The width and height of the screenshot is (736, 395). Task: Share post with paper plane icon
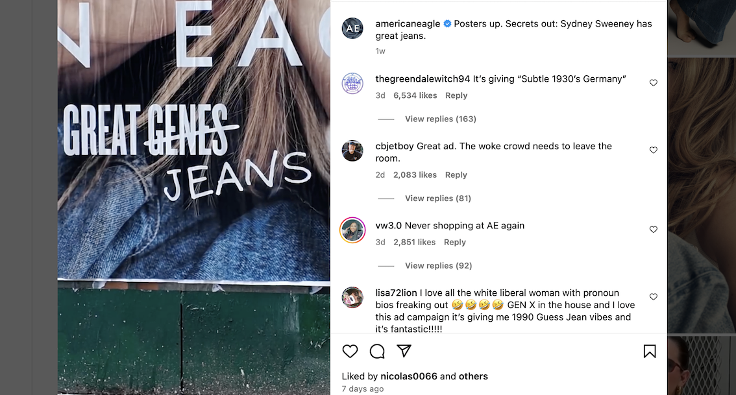click(x=404, y=351)
